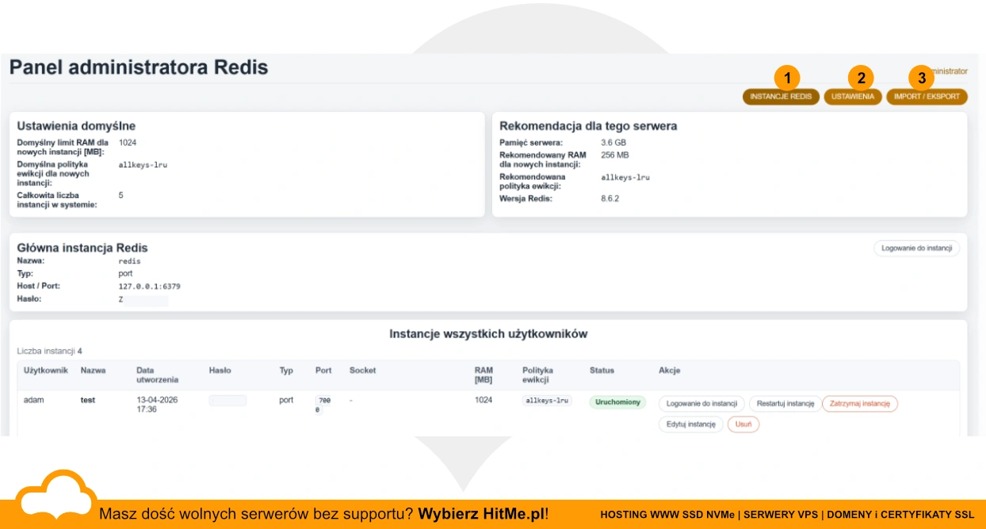Restart the test instance with Restartuj instancję
The height and width of the screenshot is (529, 986).
coord(785,403)
